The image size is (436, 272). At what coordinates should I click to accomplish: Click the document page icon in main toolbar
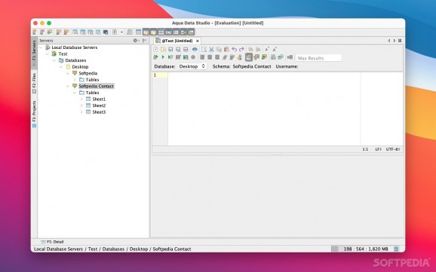[x=115, y=32]
